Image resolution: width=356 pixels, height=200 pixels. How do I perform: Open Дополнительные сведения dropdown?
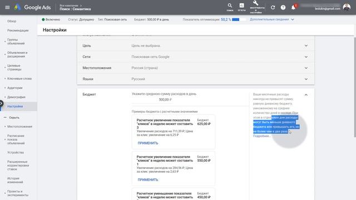(272, 19)
